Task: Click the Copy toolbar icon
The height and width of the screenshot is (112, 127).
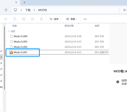Action: [x=6, y=19]
